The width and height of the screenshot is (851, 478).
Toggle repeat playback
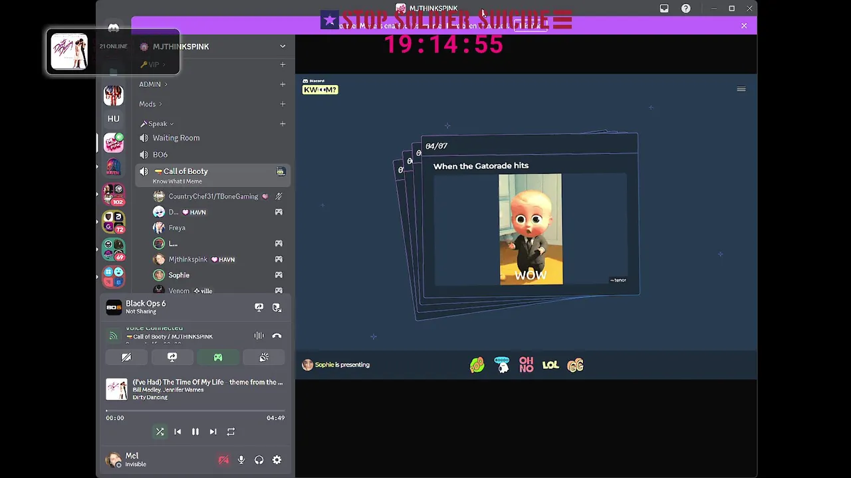click(x=231, y=432)
